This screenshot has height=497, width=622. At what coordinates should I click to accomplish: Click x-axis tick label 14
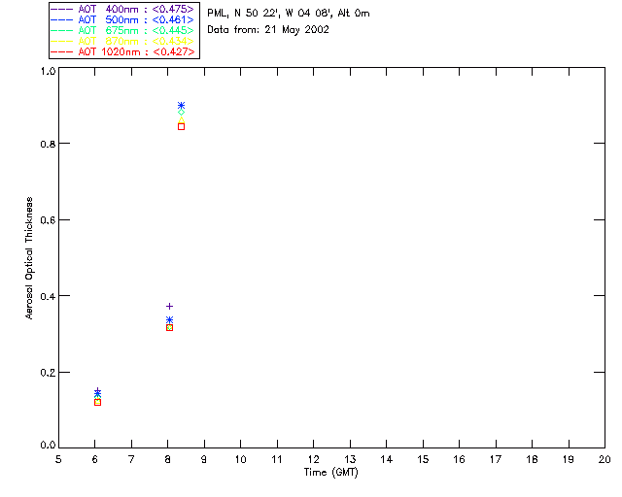pos(387,459)
